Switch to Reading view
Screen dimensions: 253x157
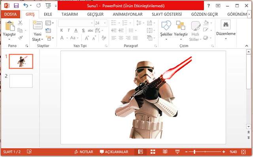(x=165, y=152)
